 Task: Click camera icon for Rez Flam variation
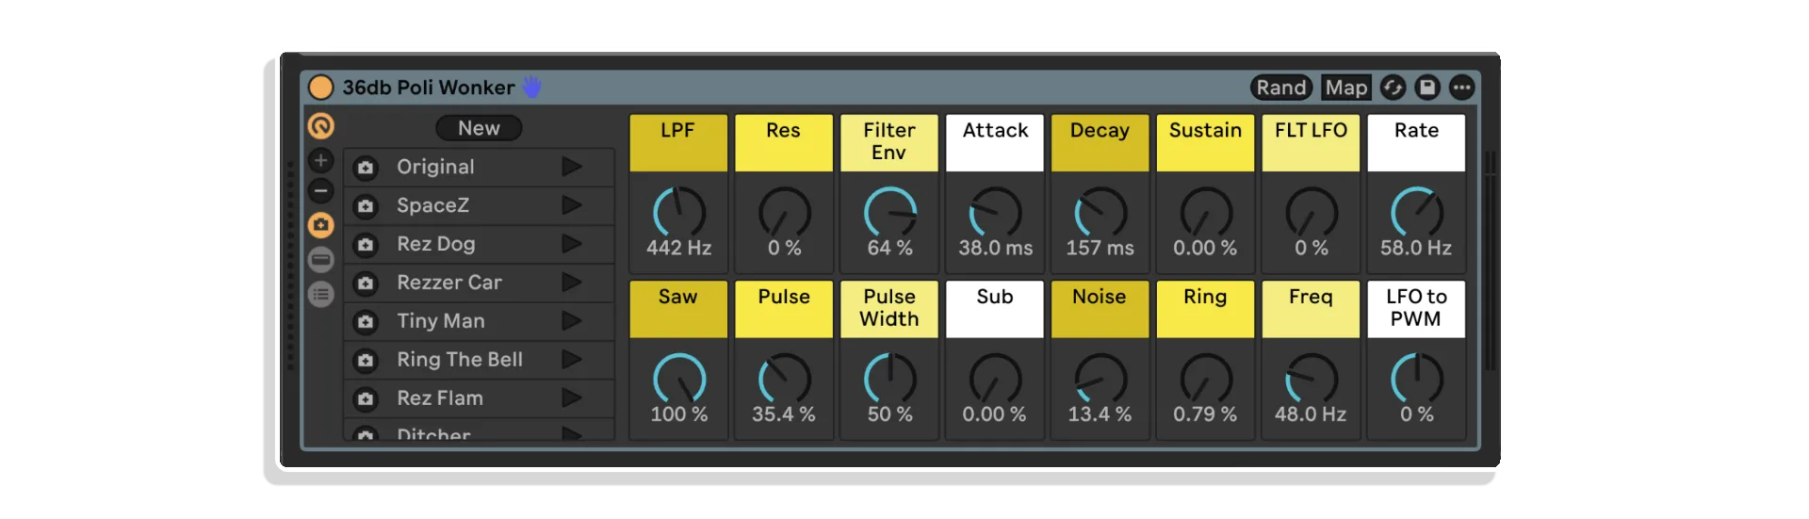point(366,399)
